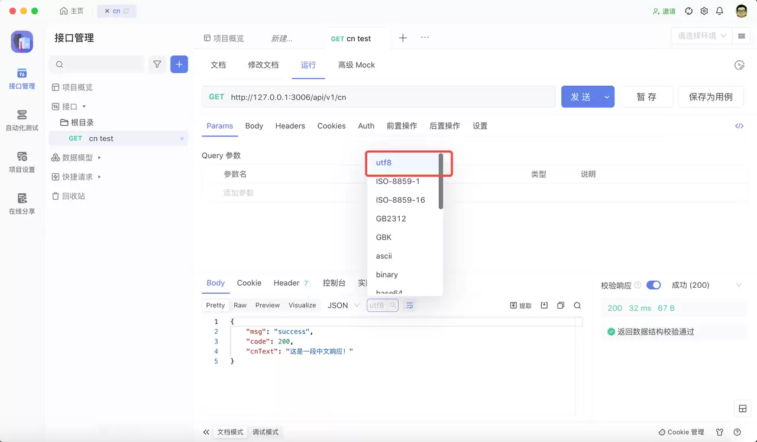Toggle word wrap icon beside the encoding field

point(409,305)
